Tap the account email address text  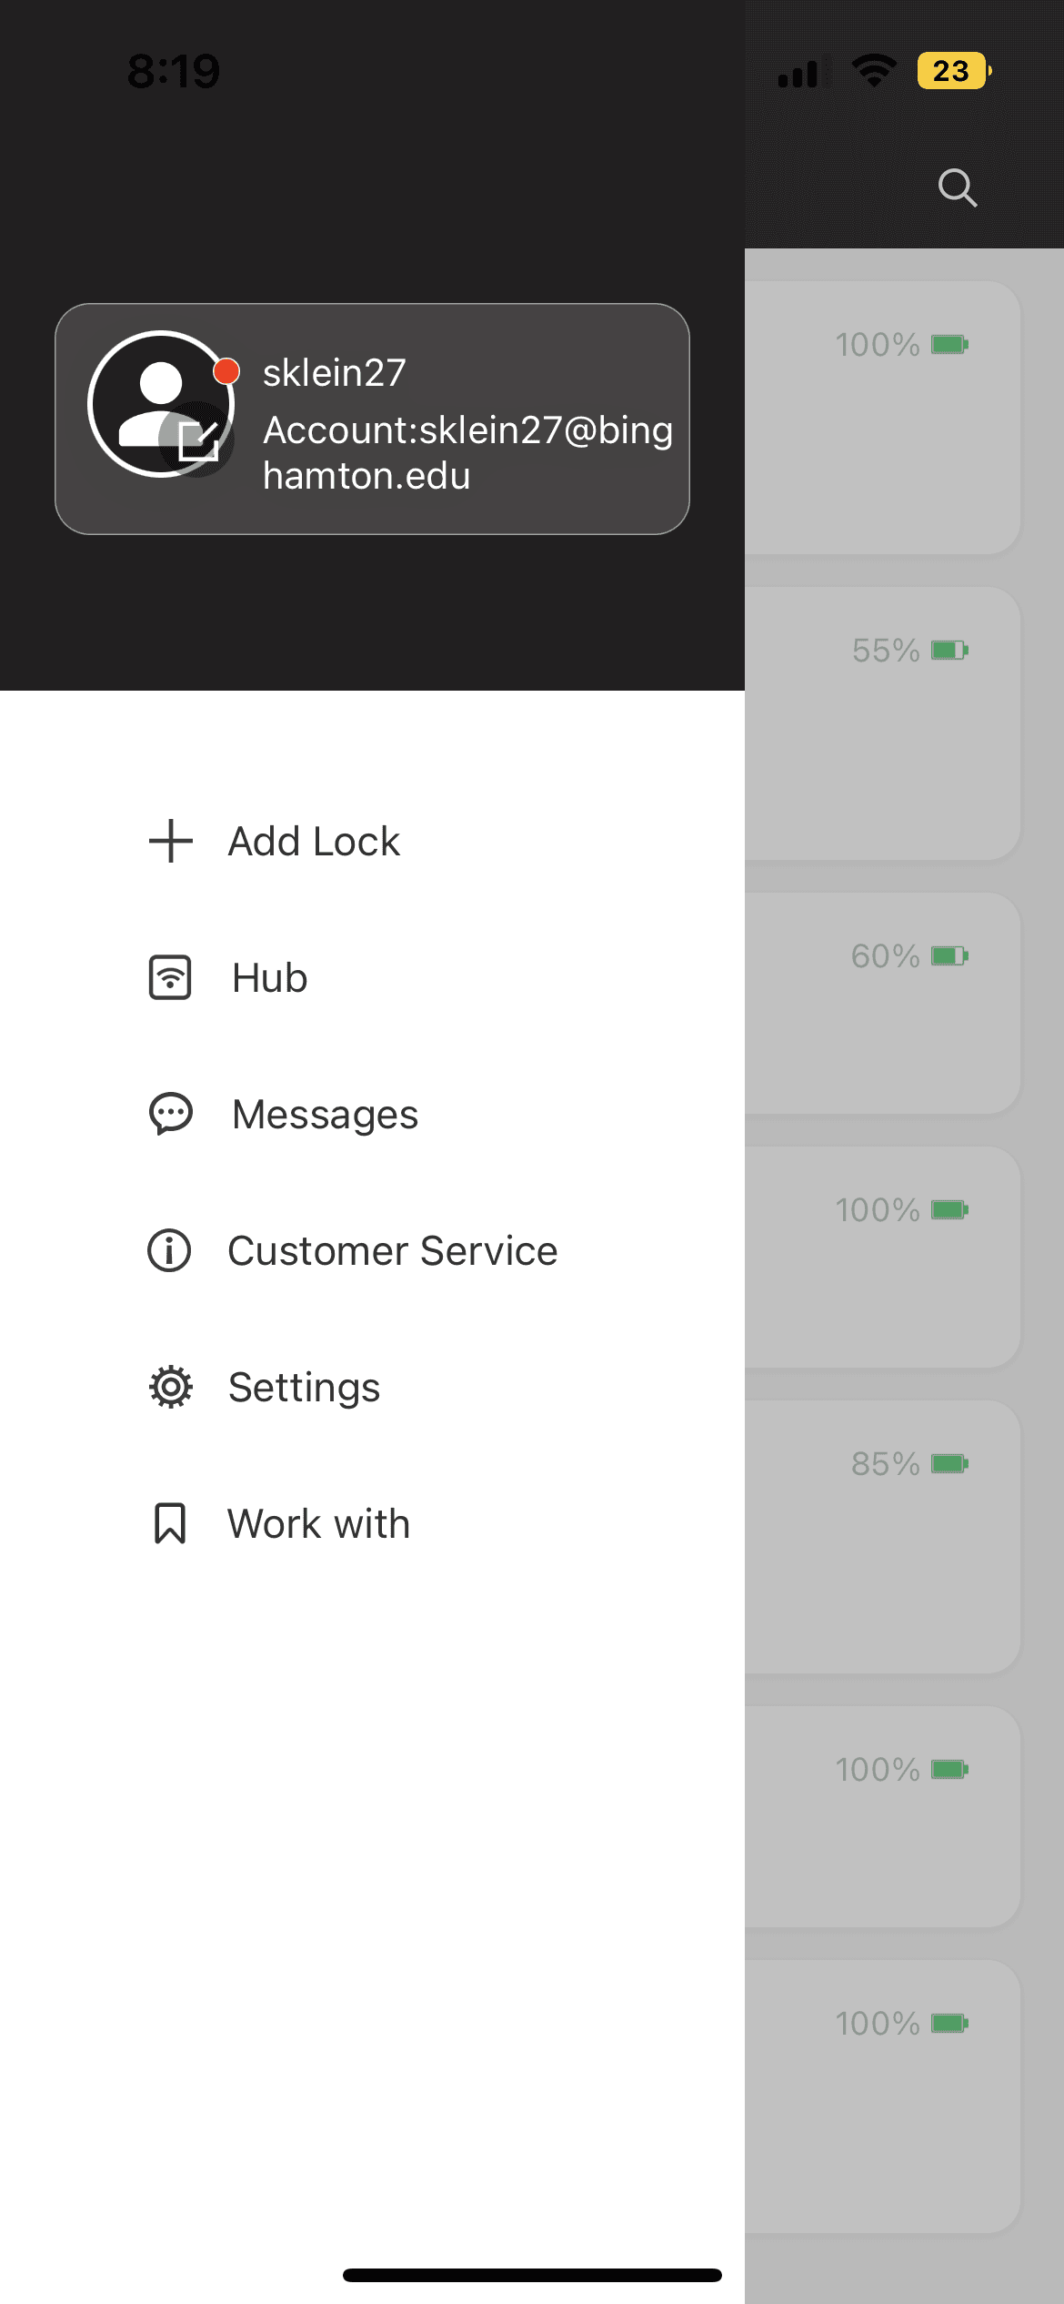pos(467,452)
